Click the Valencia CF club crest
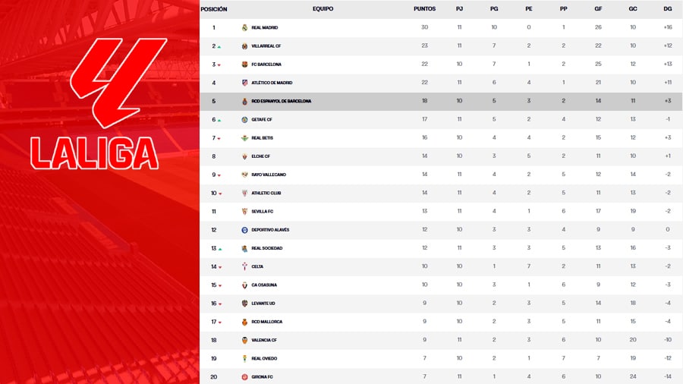 244,340
